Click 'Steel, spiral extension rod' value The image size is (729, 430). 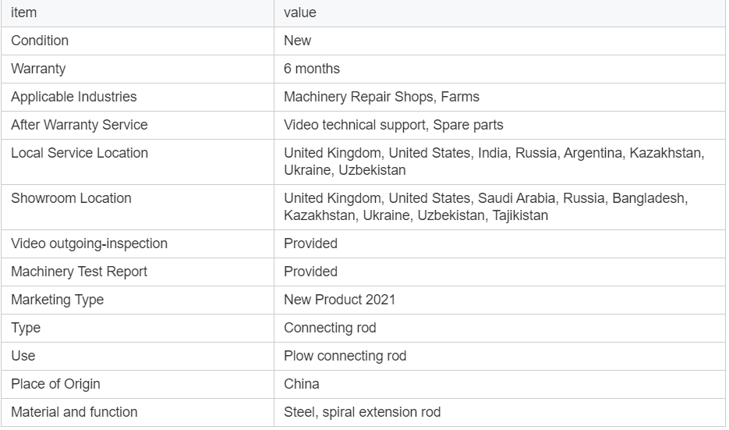pyautogui.click(x=363, y=412)
